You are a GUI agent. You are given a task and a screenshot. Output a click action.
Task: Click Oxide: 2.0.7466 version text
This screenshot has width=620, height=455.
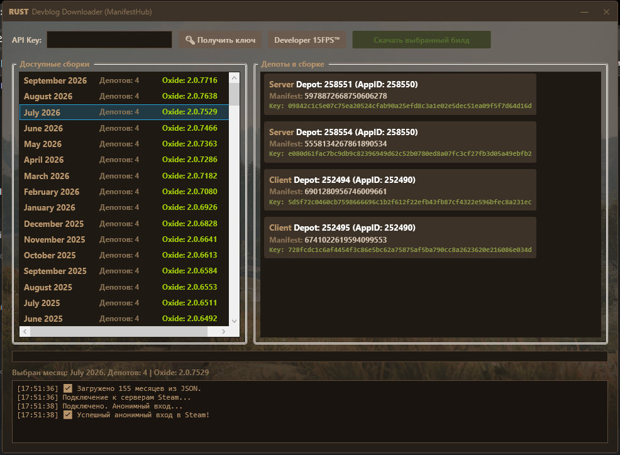pos(190,128)
